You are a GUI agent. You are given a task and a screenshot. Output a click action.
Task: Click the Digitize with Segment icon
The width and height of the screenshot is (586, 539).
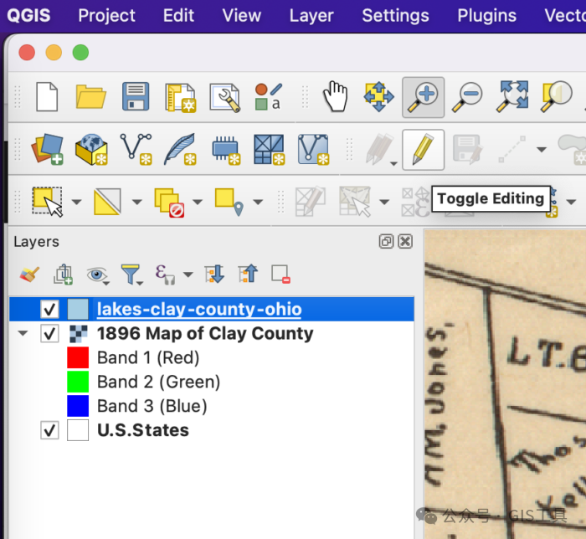(x=512, y=150)
